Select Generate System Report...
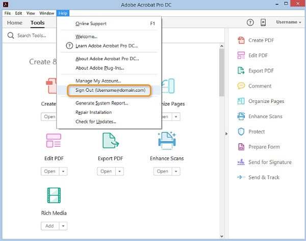Viewport: 306px width, 241px height. pos(109,103)
